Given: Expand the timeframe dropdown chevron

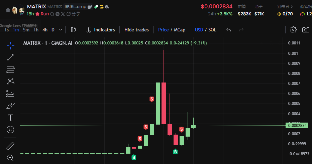Looking at the screenshot, I should [61, 30].
